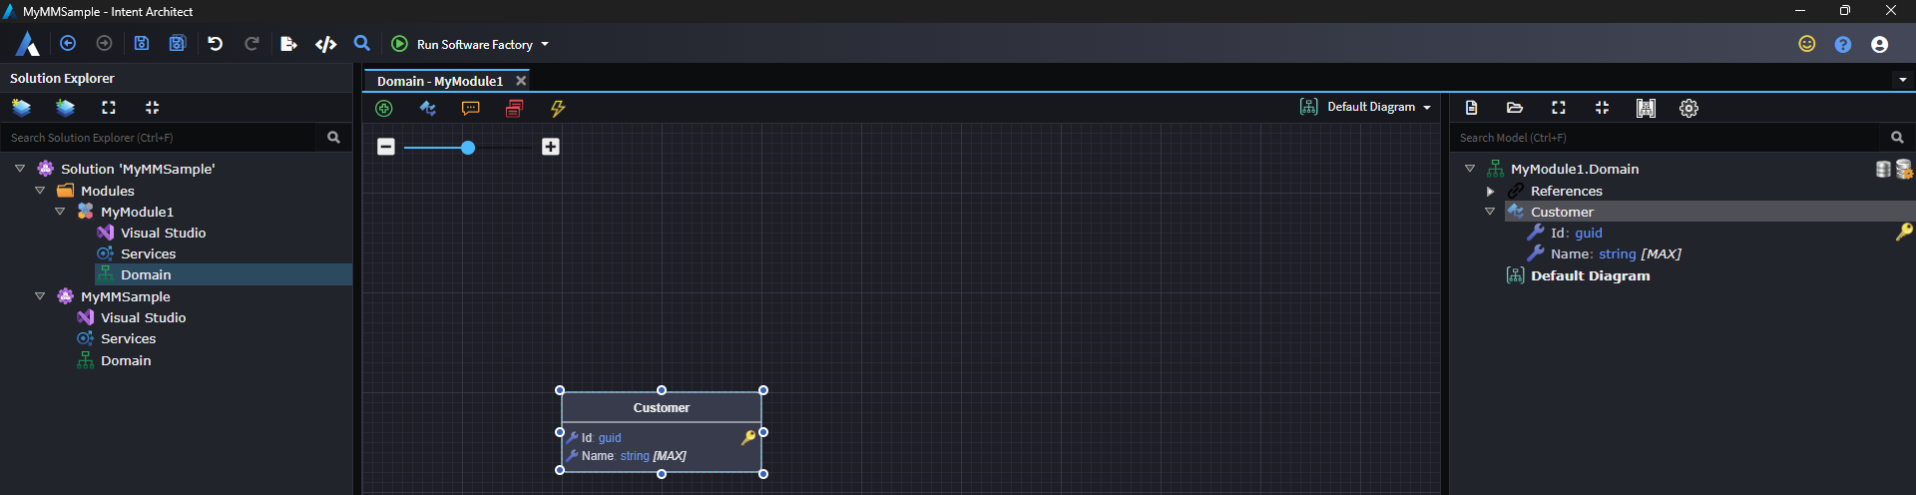Collapse the Customer node in model tree
Image resolution: width=1916 pixels, height=495 pixels.
[1490, 212]
